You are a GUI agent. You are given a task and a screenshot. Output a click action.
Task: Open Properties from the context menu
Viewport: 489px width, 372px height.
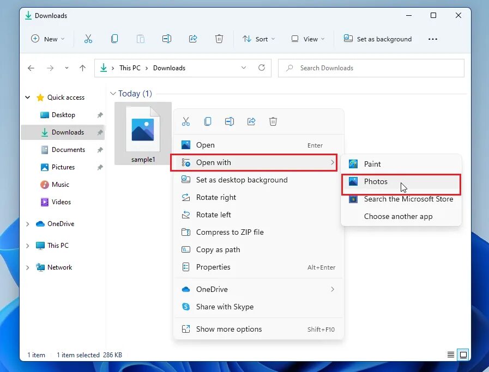258,267
